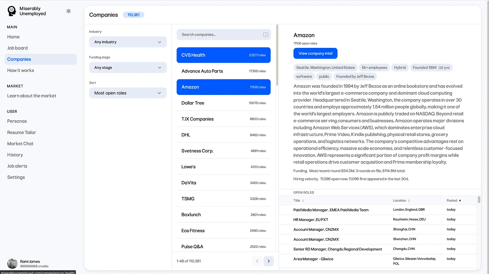The image size is (489, 274).
Task: Click the Founded by Jeff Bezos tag
Action: point(355,77)
